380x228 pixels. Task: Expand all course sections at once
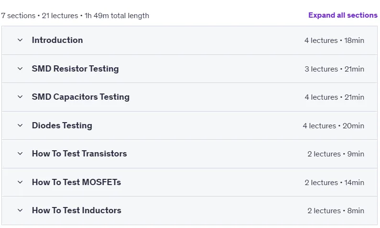343,15
